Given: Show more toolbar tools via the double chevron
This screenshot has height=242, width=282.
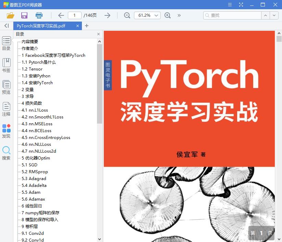Looking at the screenshot, I should 179,15.
